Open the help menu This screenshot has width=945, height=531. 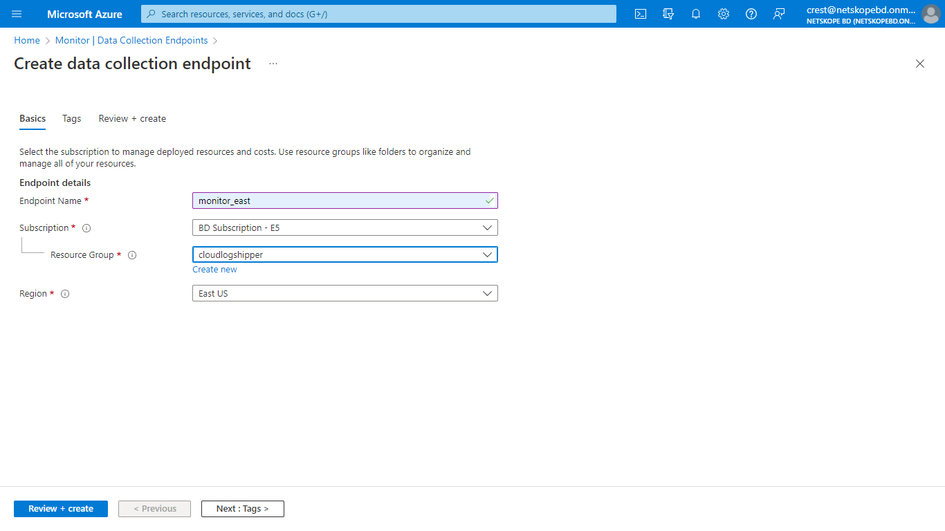click(751, 14)
